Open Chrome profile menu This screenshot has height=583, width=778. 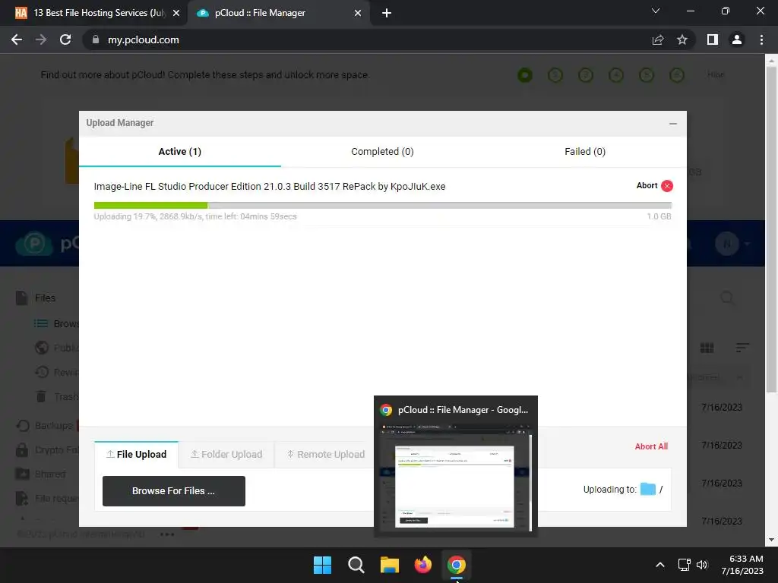click(x=737, y=39)
